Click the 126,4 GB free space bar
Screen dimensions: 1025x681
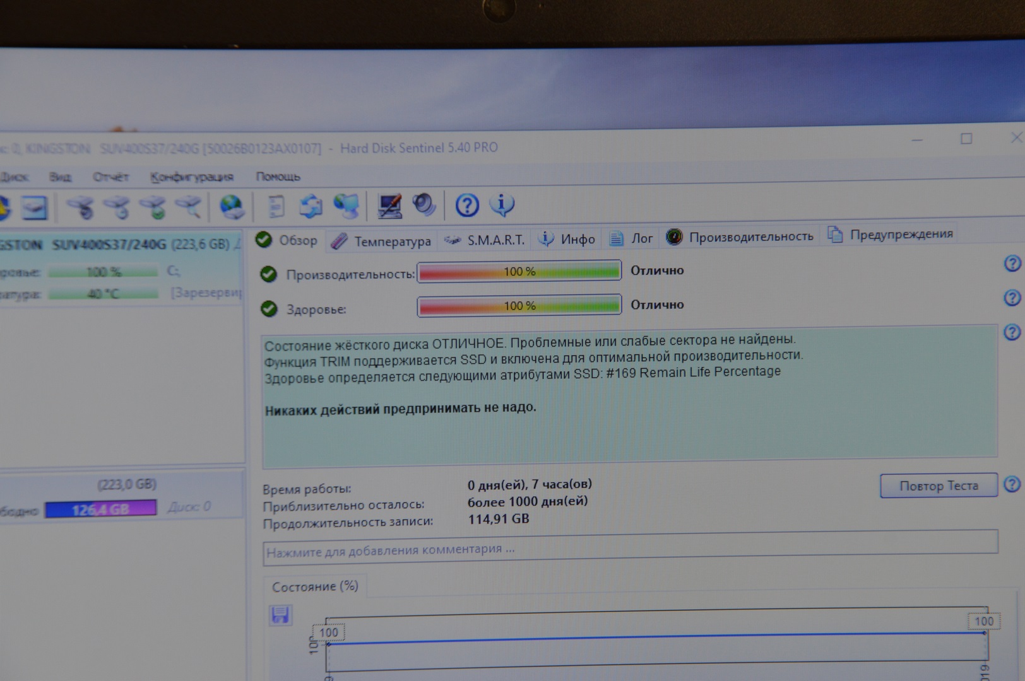(100, 509)
